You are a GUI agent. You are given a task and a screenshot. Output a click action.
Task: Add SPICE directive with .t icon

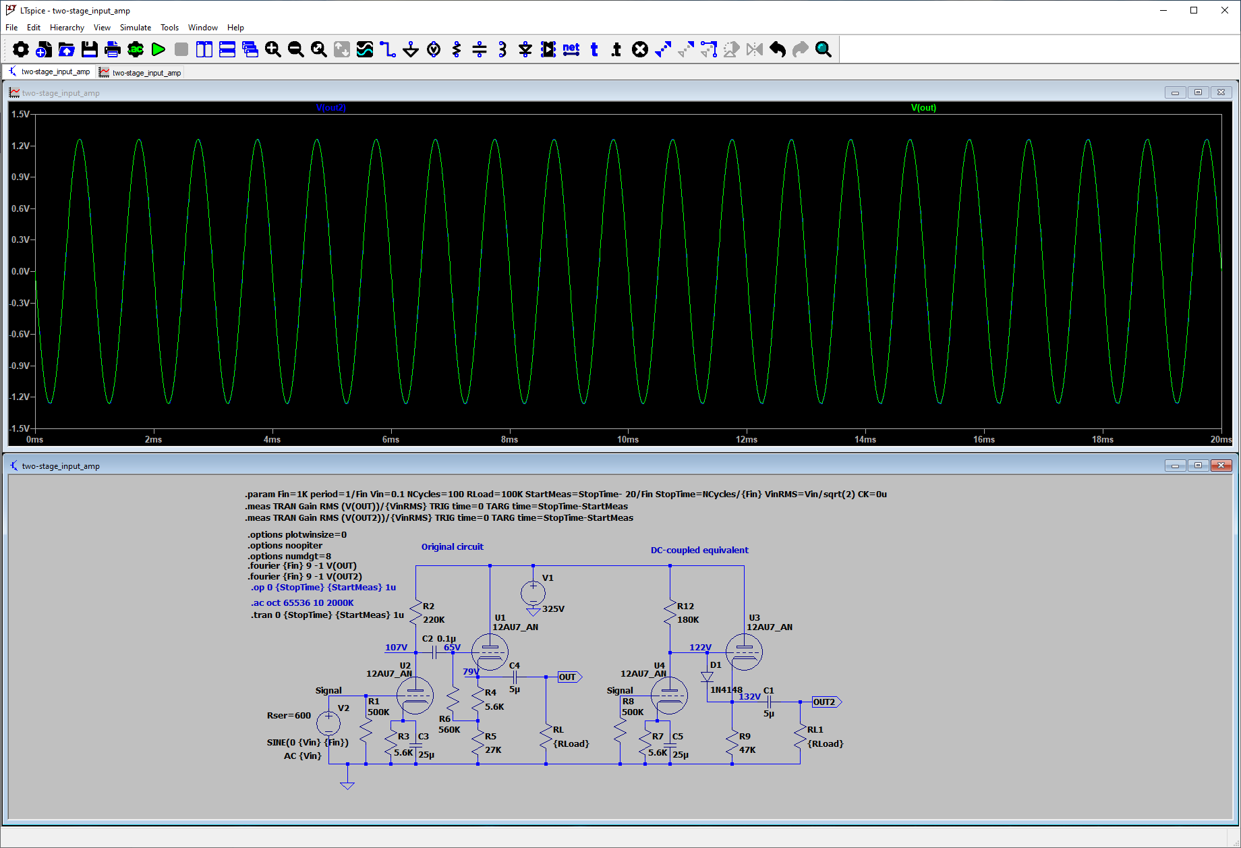click(x=617, y=49)
